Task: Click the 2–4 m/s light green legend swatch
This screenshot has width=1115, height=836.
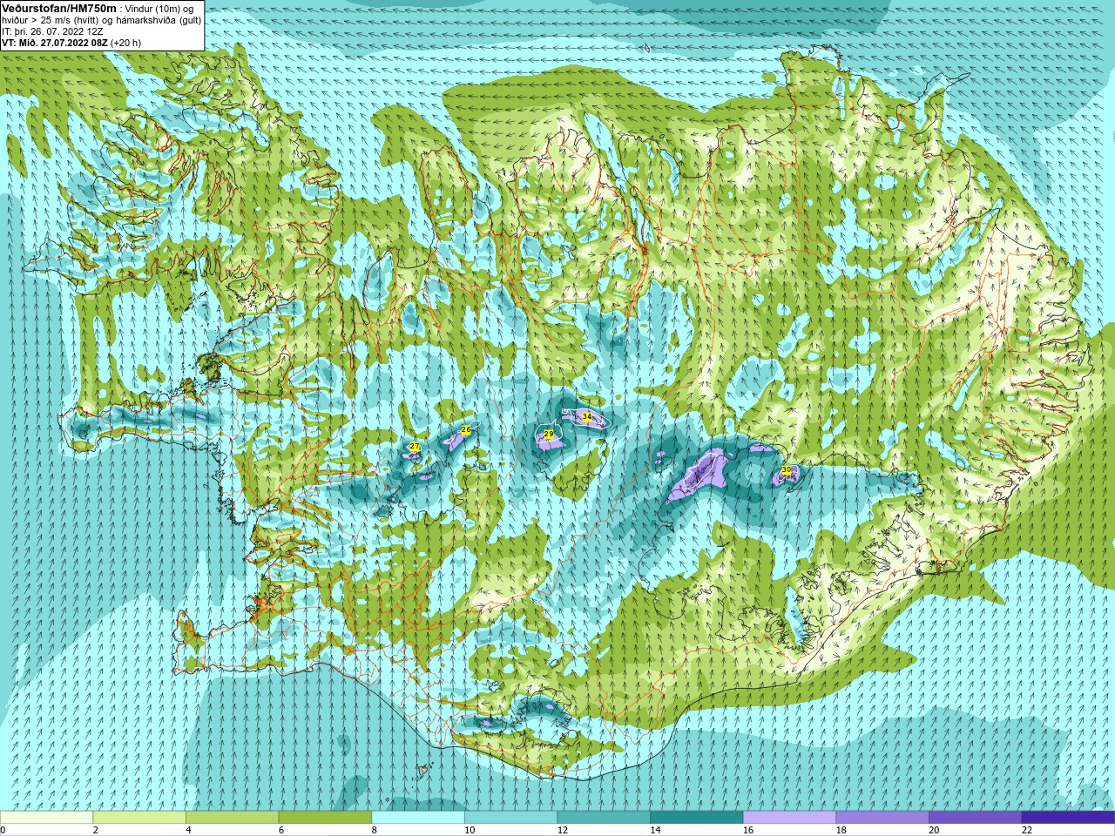Action: (x=139, y=818)
